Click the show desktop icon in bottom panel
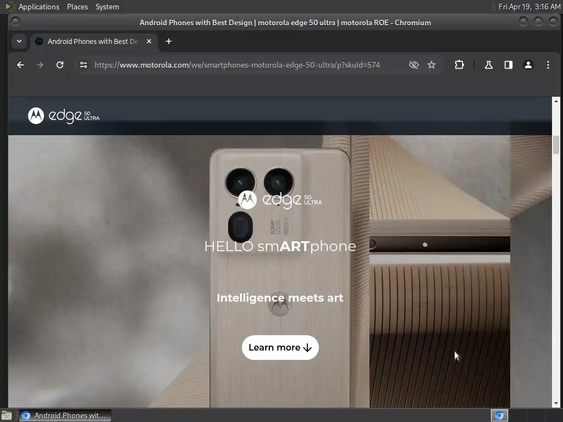Viewport: 563px width, 422px height. tap(7, 416)
